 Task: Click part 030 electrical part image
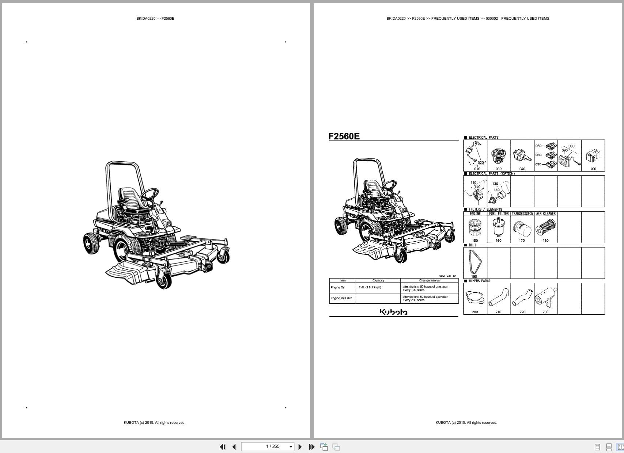pyautogui.click(x=498, y=156)
